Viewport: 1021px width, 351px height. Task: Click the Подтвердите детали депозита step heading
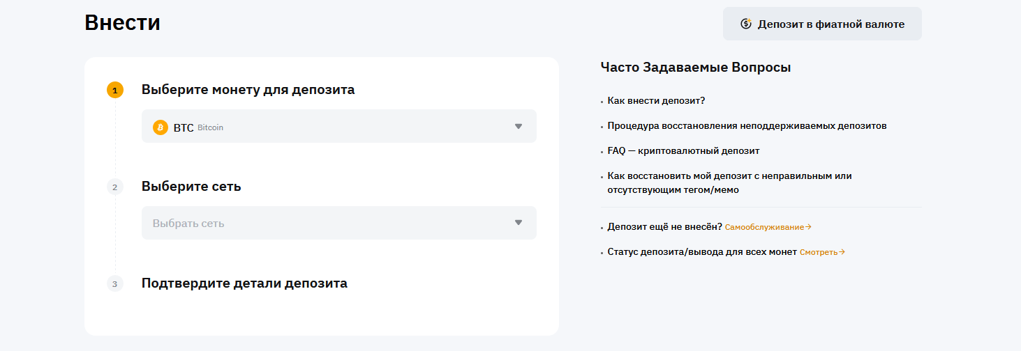[244, 283]
